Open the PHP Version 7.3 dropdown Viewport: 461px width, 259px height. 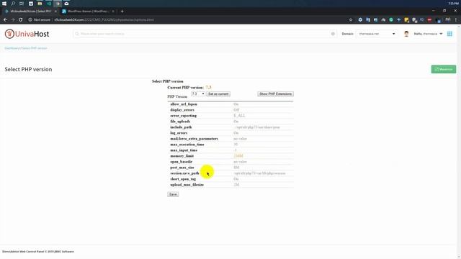tap(198, 94)
